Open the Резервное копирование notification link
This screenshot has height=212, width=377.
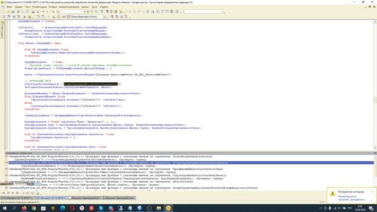(352, 198)
